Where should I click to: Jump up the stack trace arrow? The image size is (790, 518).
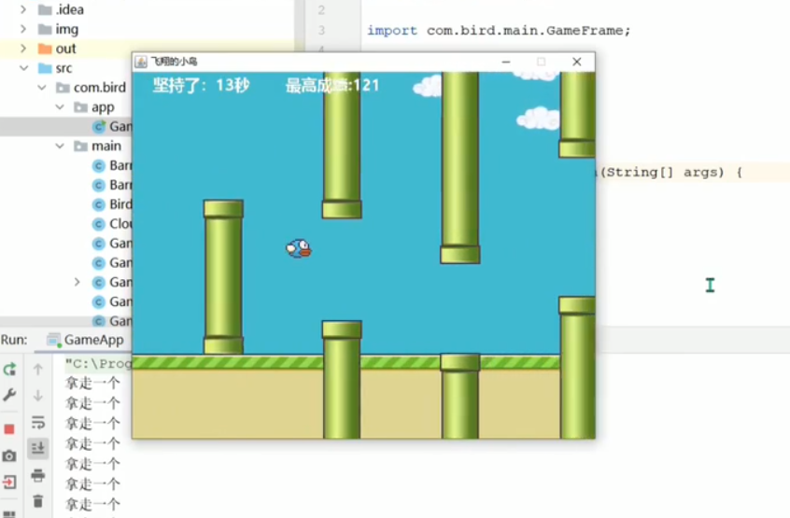coord(37,370)
